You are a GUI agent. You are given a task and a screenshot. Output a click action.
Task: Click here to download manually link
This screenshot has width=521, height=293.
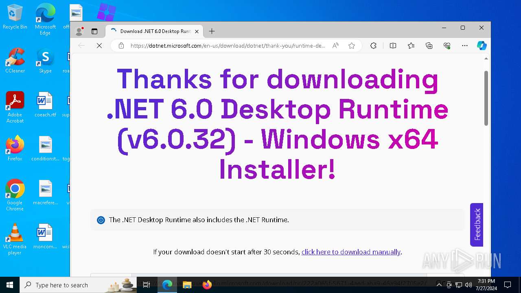point(351,252)
